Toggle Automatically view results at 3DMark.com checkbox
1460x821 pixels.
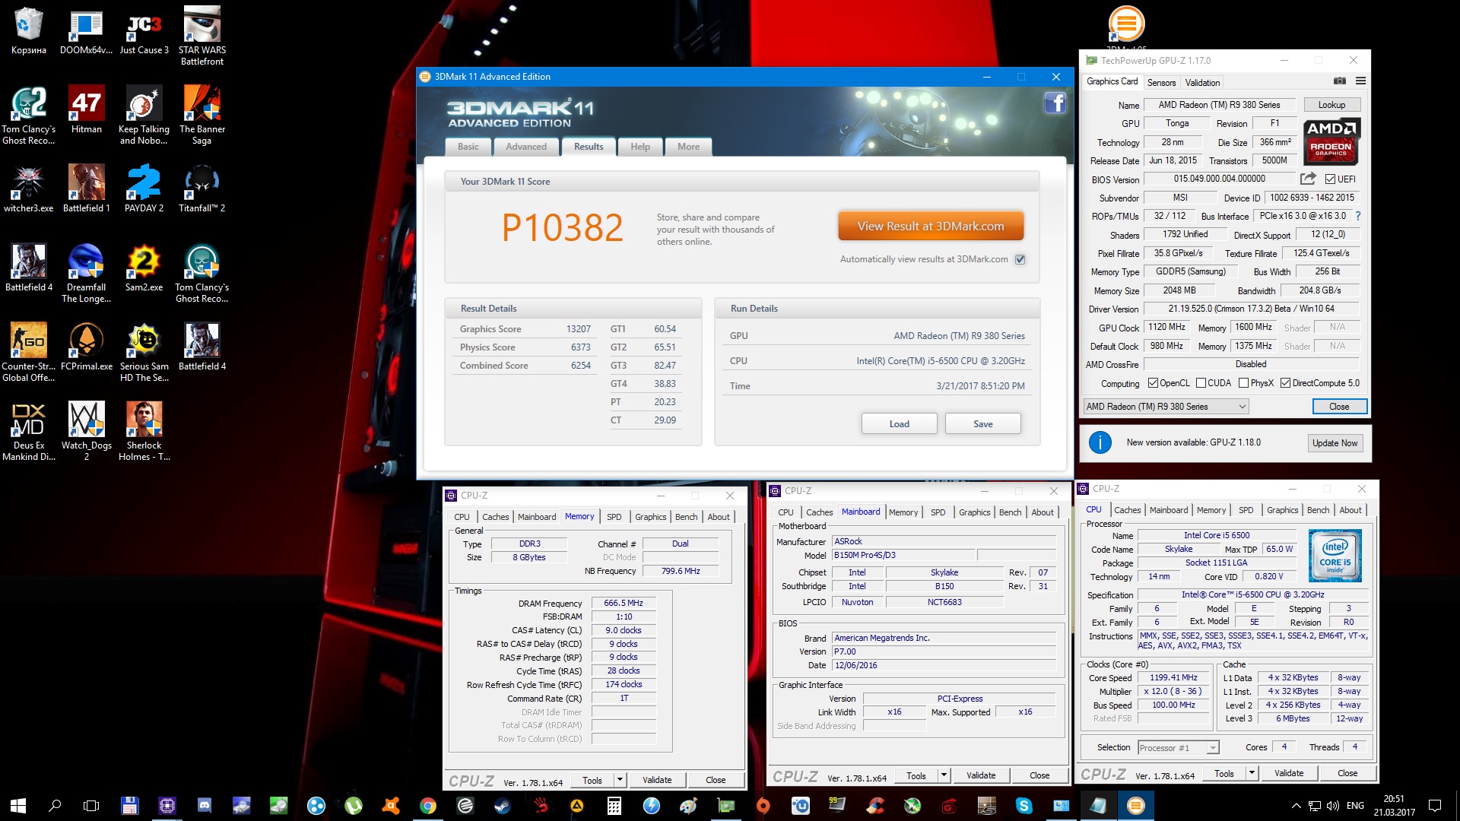[1020, 259]
